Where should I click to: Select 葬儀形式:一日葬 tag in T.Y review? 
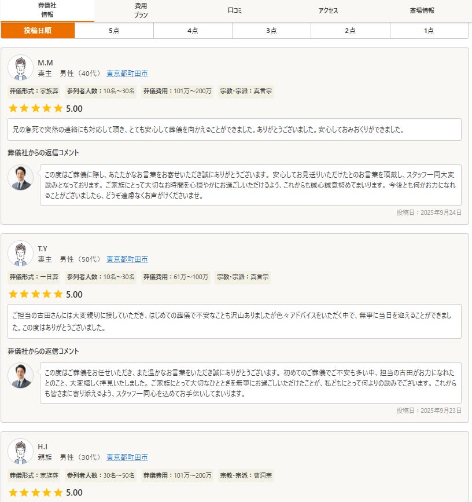pos(34,277)
